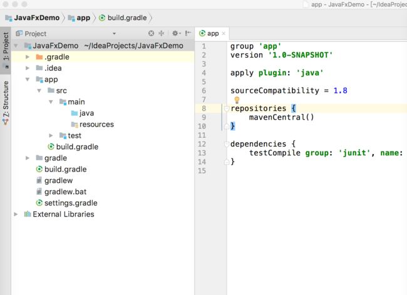
Task: Open the Project panel gear settings icon
Action: 176,33
